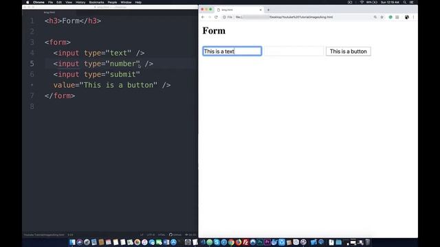The height and width of the screenshot is (247, 440).
Task: Click the closing form tag in editor
Action: point(60,96)
